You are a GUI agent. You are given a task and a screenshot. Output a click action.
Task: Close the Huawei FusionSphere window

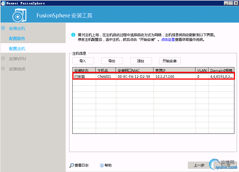(236, 3)
